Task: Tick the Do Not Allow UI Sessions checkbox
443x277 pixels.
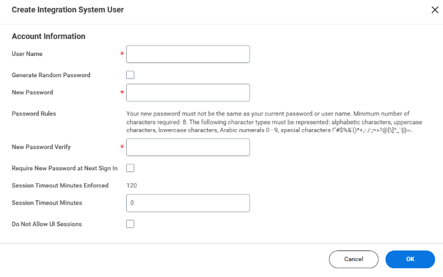Action: tap(130, 224)
